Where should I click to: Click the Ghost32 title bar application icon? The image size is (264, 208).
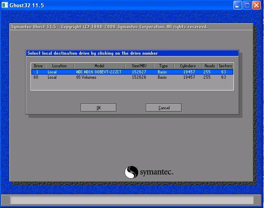coord(5,5)
